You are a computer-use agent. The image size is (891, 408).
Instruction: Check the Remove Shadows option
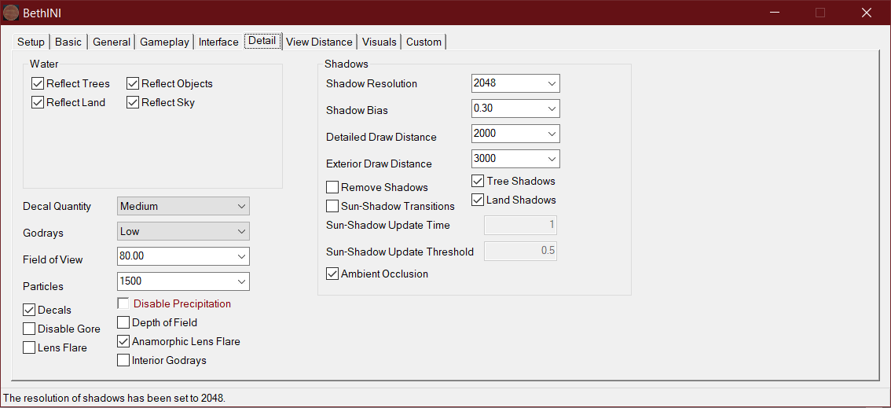click(x=332, y=187)
